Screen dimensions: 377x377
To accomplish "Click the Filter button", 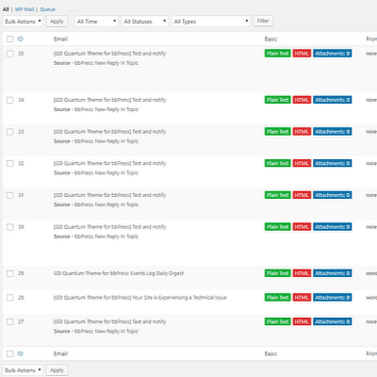I will (x=263, y=21).
